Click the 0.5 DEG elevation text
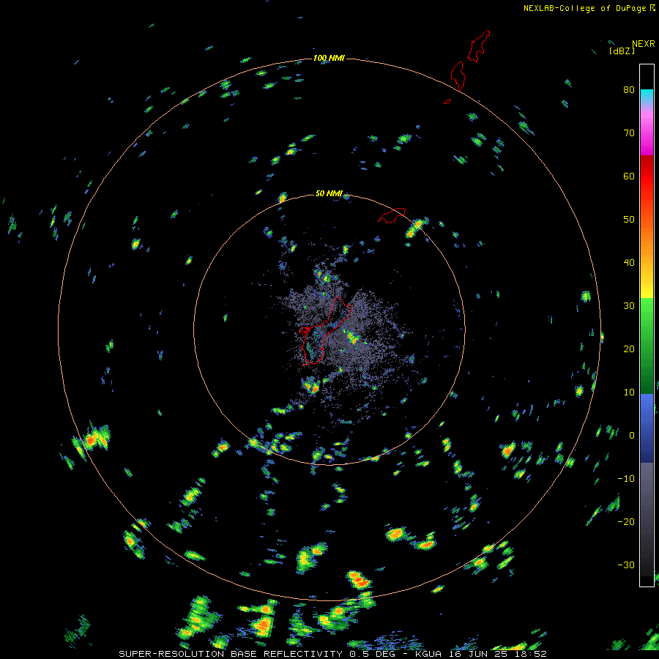 click(374, 654)
